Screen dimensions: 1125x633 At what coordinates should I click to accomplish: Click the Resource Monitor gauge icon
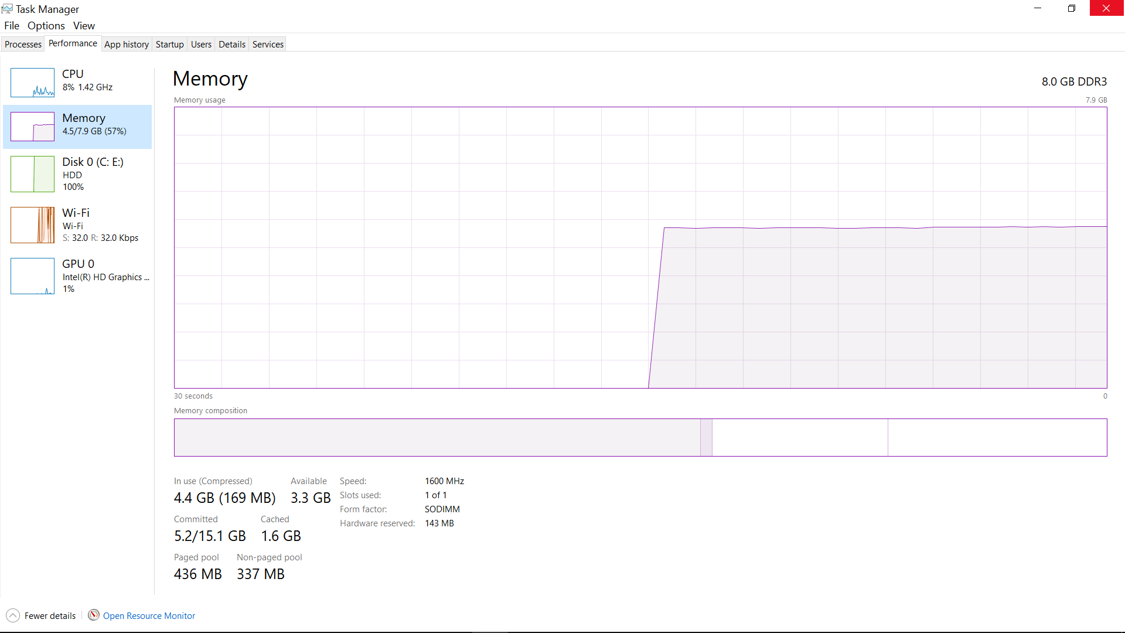tap(94, 615)
